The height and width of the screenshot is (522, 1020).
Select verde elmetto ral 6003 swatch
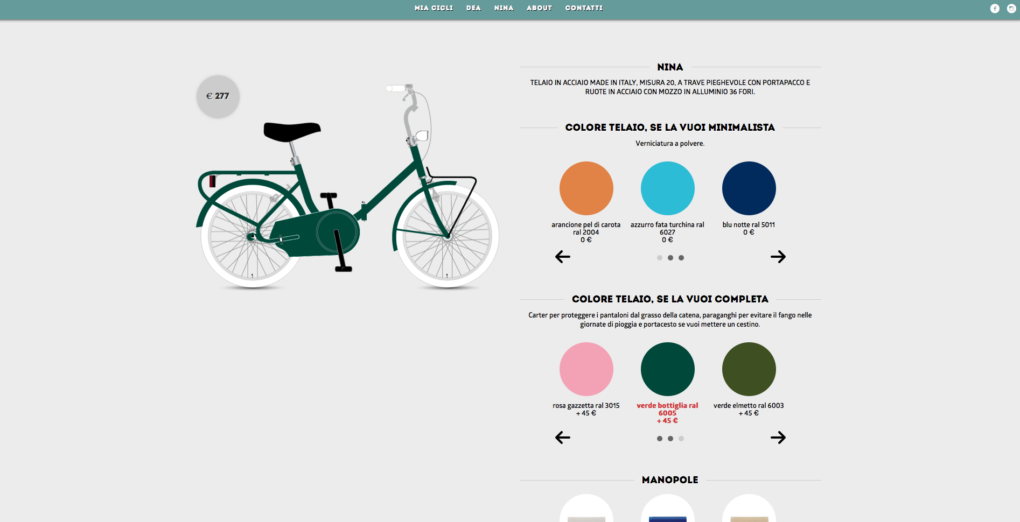pos(749,369)
